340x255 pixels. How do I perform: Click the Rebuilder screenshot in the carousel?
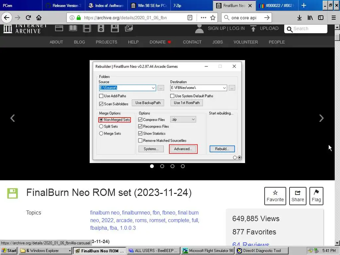[x=167, y=112]
